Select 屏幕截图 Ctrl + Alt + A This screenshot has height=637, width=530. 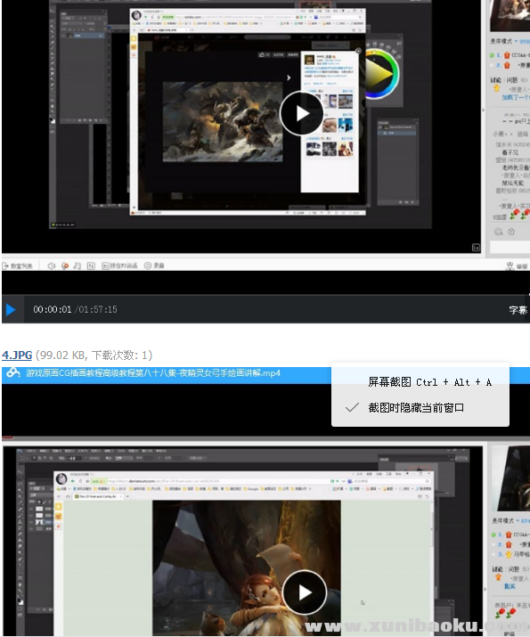[429, 382]
